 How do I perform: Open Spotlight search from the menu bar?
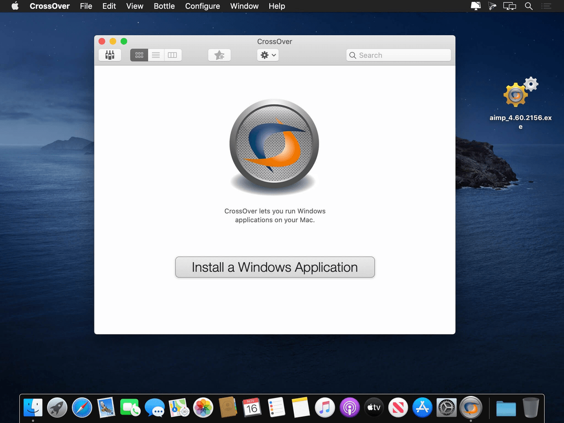(529, 6)
